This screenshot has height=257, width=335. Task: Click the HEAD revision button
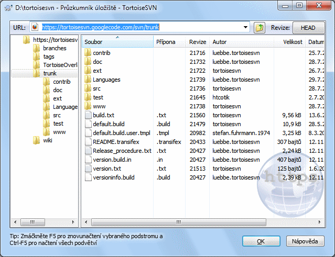(308, 28)
